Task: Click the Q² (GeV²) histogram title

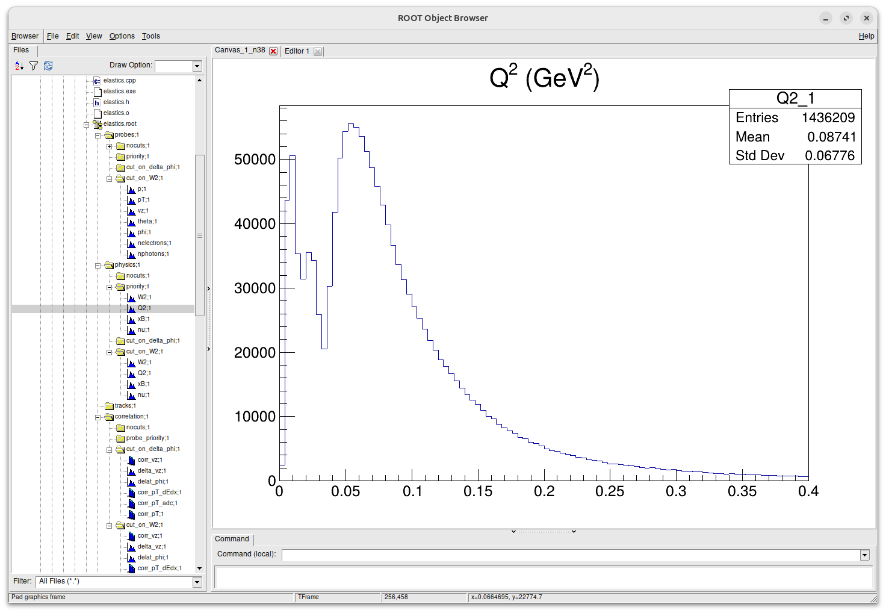Action: [544, 78]
